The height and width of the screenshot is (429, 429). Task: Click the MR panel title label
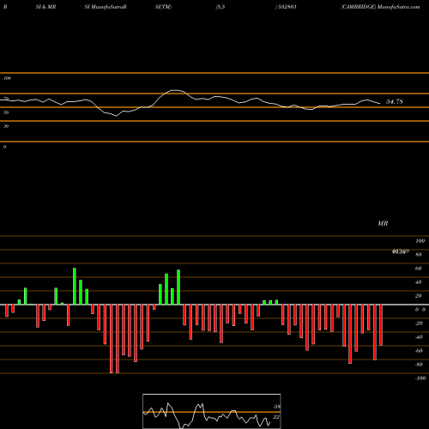[383, 223]
